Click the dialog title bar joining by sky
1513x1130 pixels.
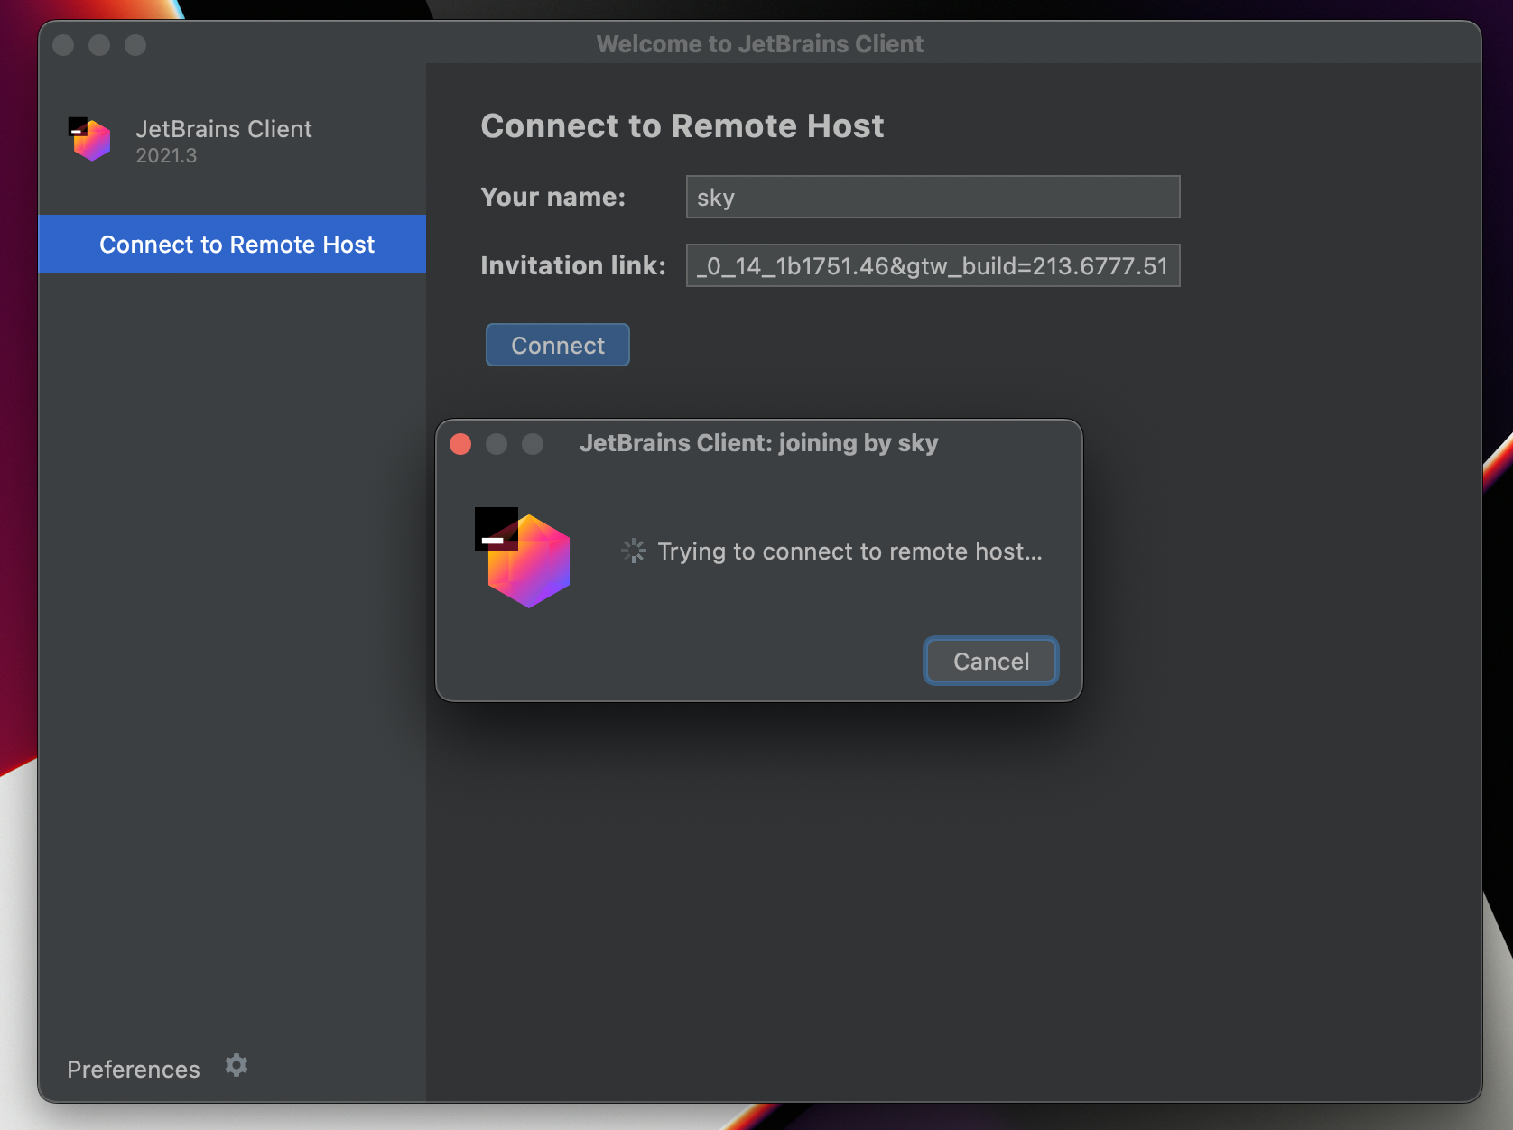(759, 442)
